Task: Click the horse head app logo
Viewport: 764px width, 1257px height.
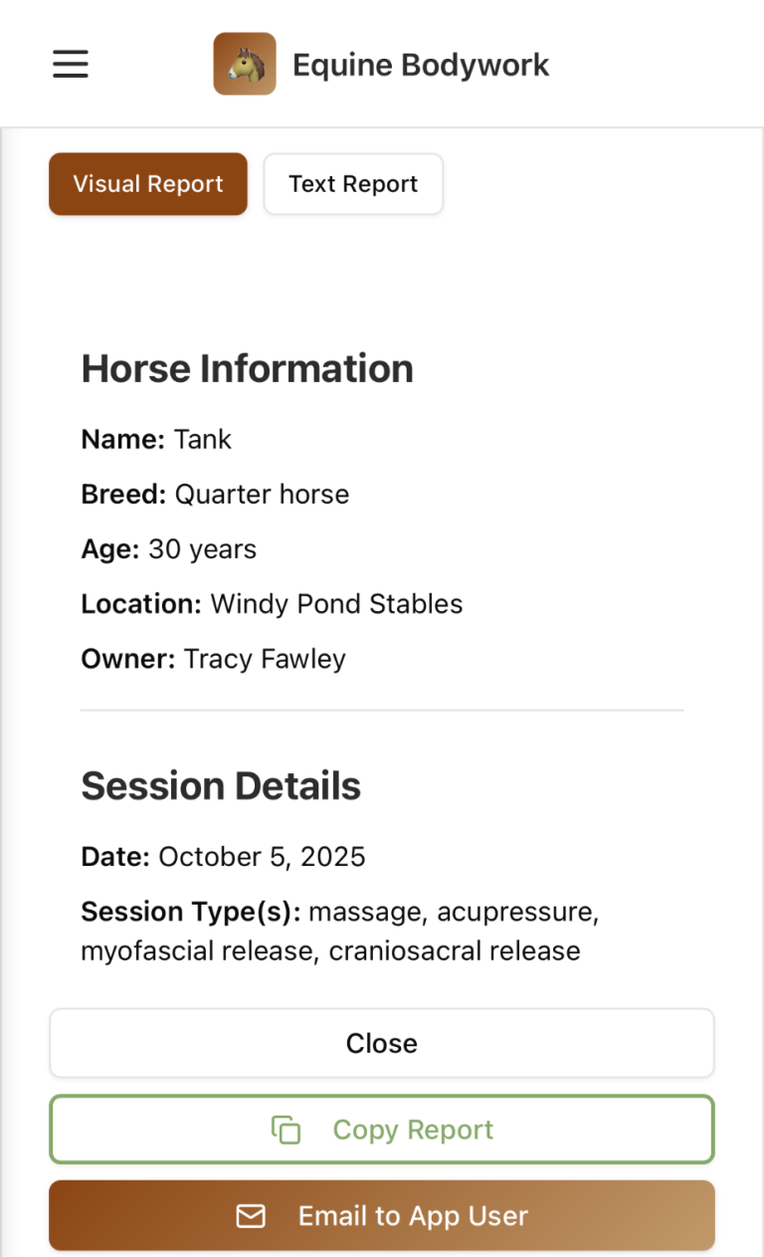Action: click(x=244, y=65)
